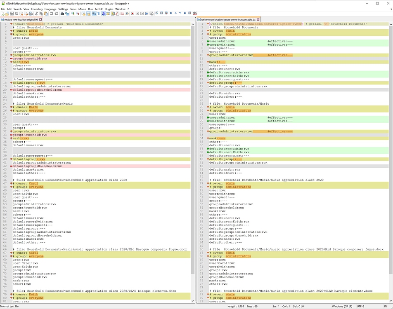Open the TextFX menu
393x309 pixels.
pos(99,9)
